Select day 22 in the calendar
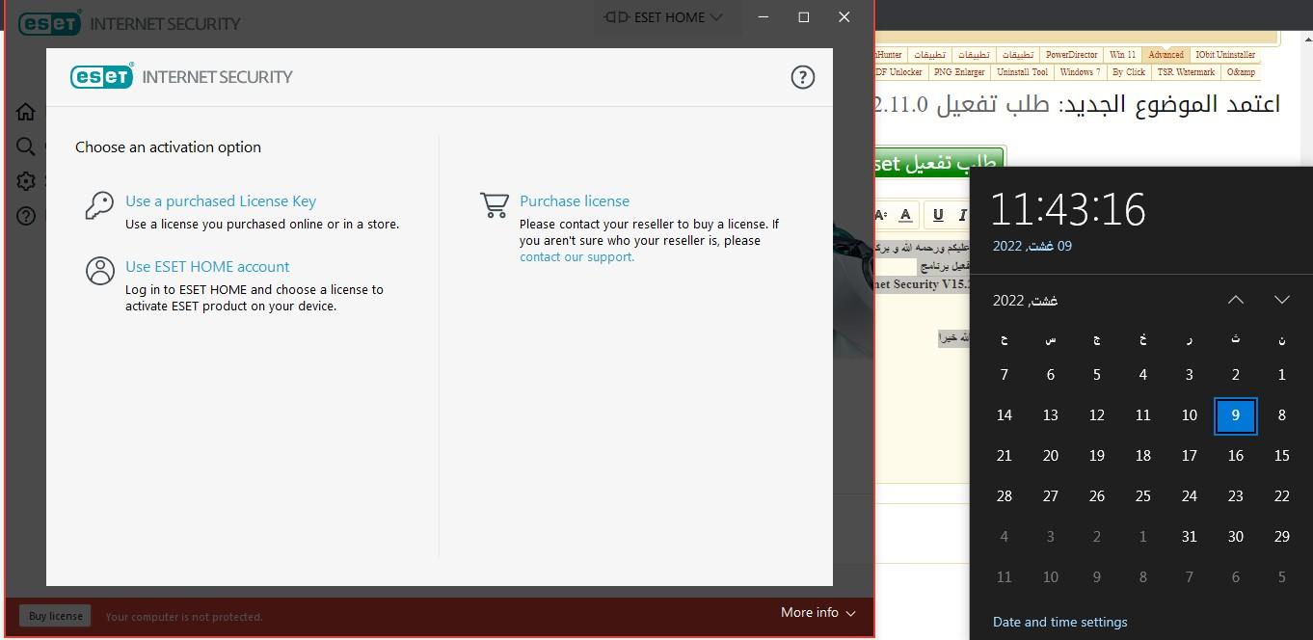Screen dimensions: 1313x640 click(1282, 496)
